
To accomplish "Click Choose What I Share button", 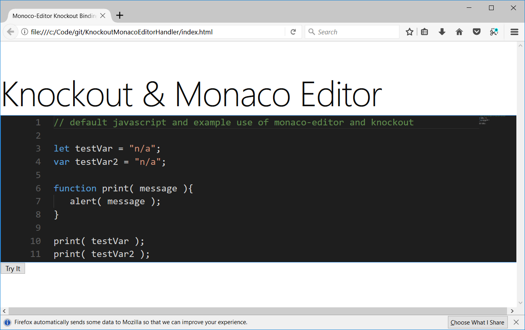I will tap(477, 322).
